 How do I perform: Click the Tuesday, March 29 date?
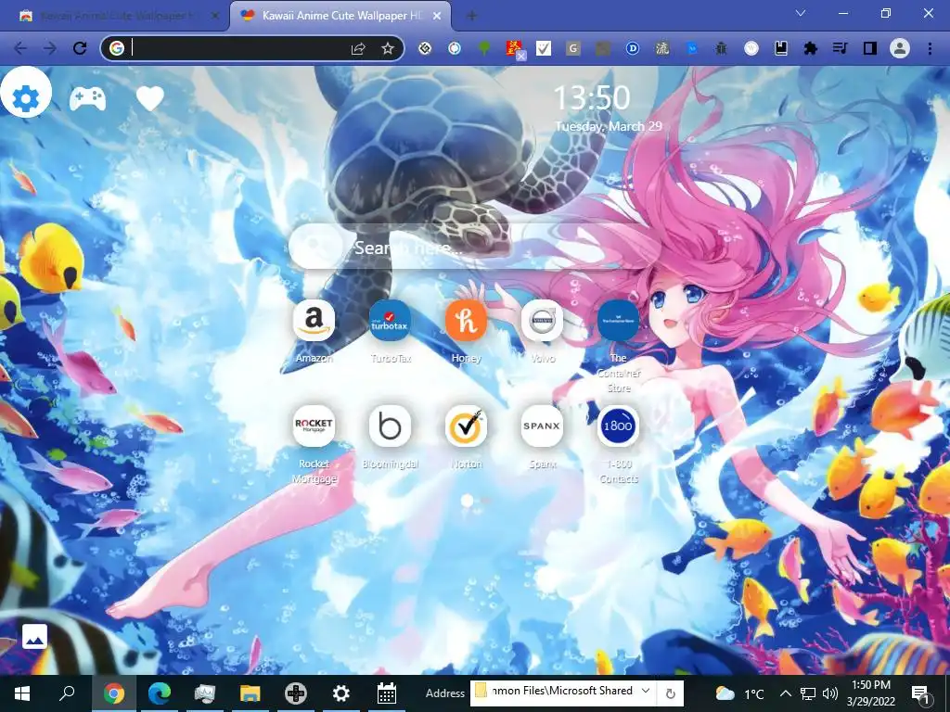pos(609,126)
